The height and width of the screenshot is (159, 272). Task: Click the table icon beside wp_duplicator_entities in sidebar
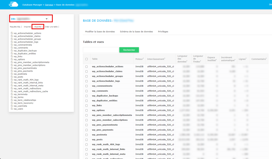tap(12, 54)
